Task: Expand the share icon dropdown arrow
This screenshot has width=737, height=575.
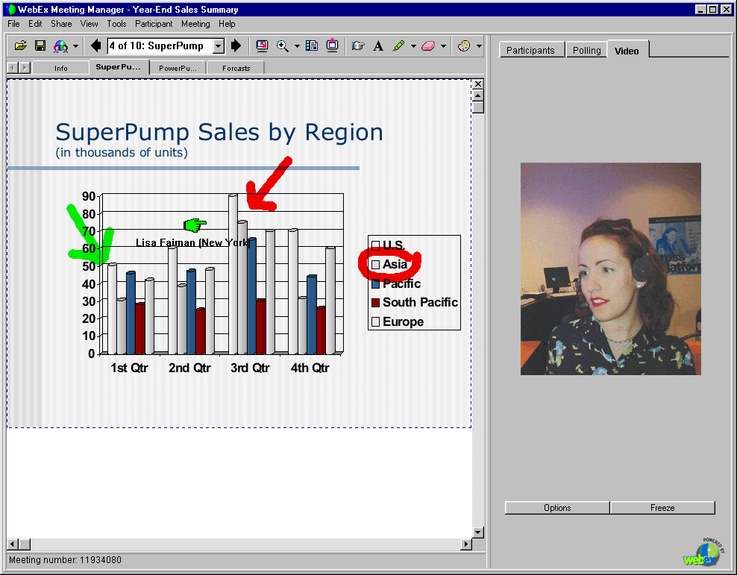Action: click(75, 46)
